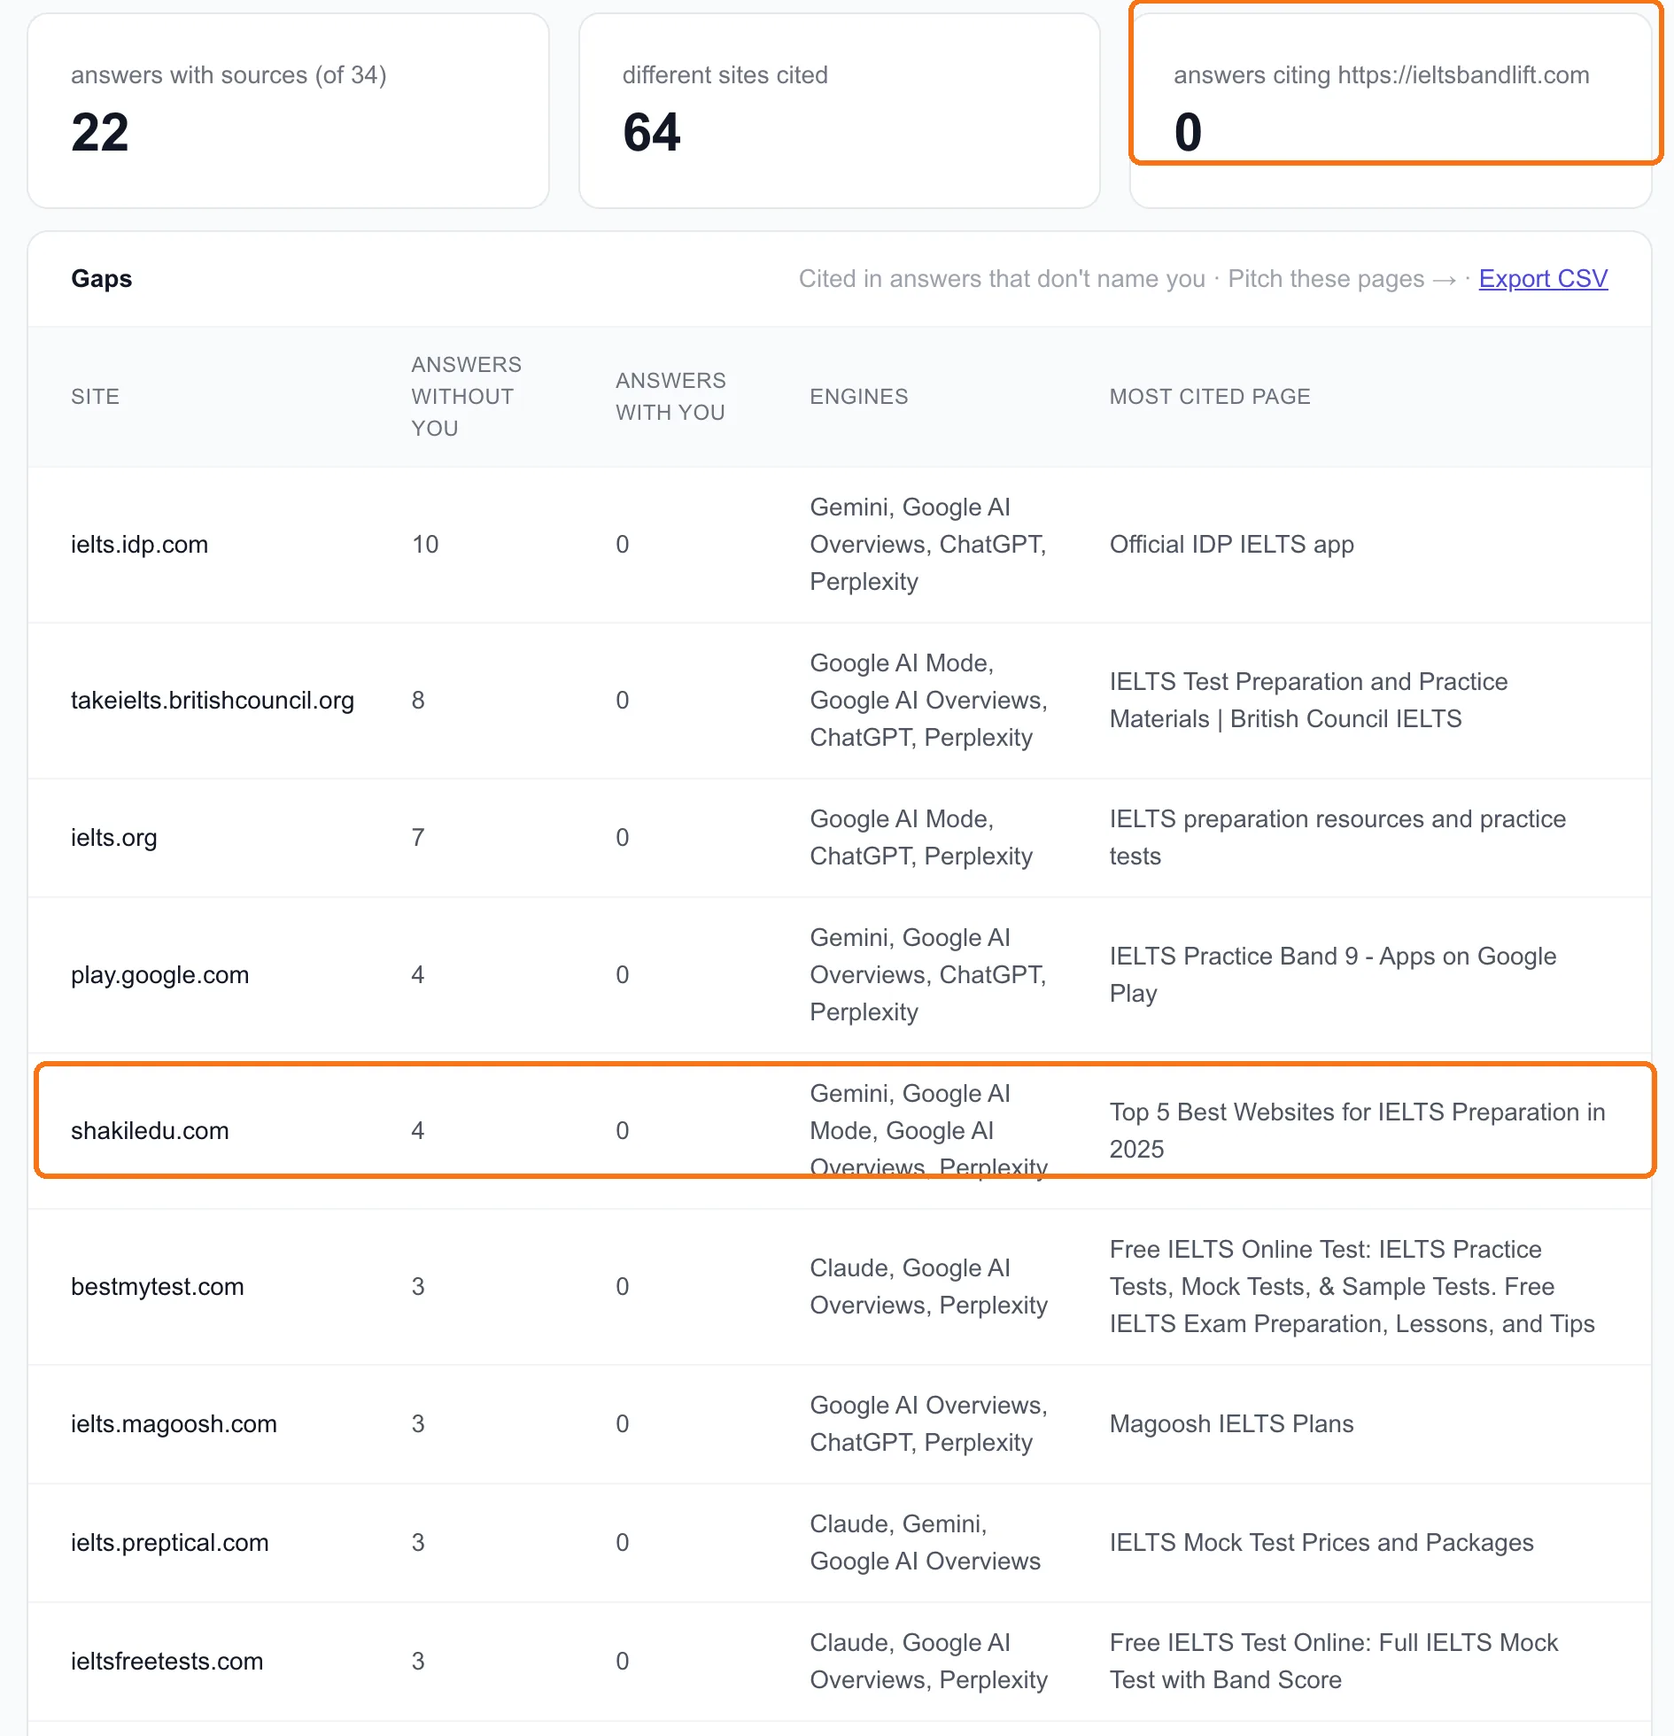Select the value 10 for ielts.idp.com
This screenshot has height=1736, width=1674.
pyautogui.click(x=425, y=544)
